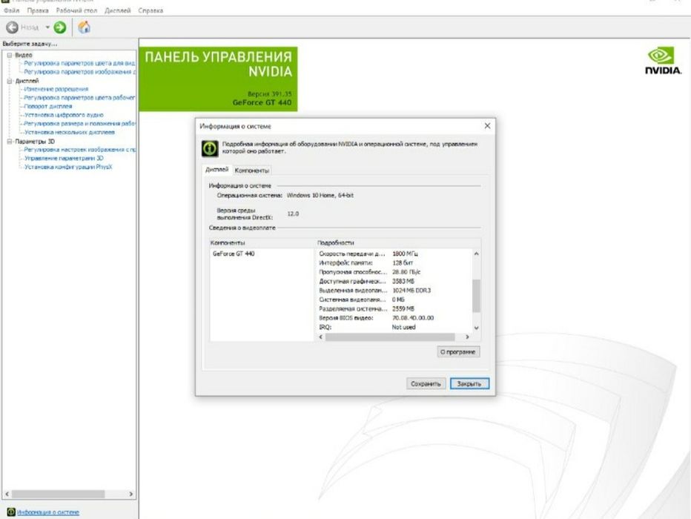Switch to the Дисплей tab in dialog
This screenshot has width=691, height=519.
click(216, 170)
